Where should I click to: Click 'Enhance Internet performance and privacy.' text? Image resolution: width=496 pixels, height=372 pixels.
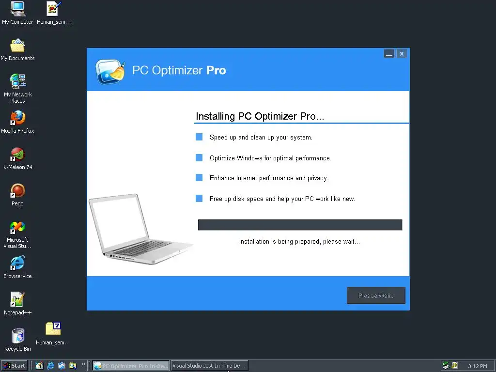click(269, 178)
